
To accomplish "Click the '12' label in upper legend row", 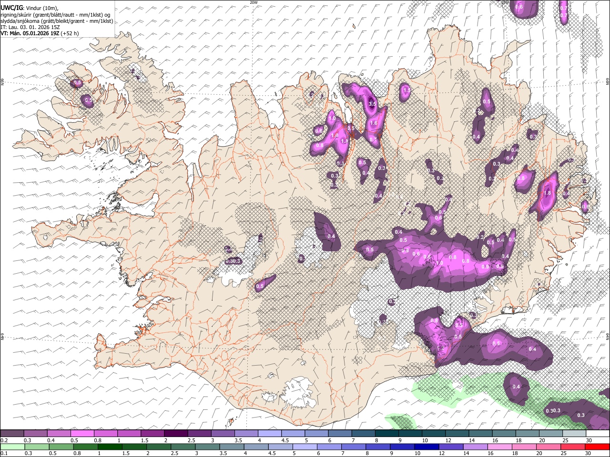I will (448, 440).
